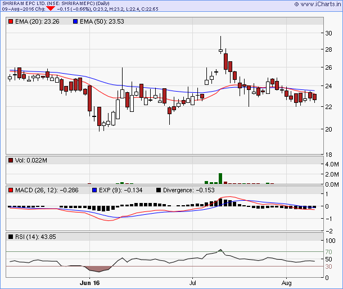Click the 09-Aug-2016 Chg date text
The width and height of the screenshot is (343, 289).
point(24,9)
